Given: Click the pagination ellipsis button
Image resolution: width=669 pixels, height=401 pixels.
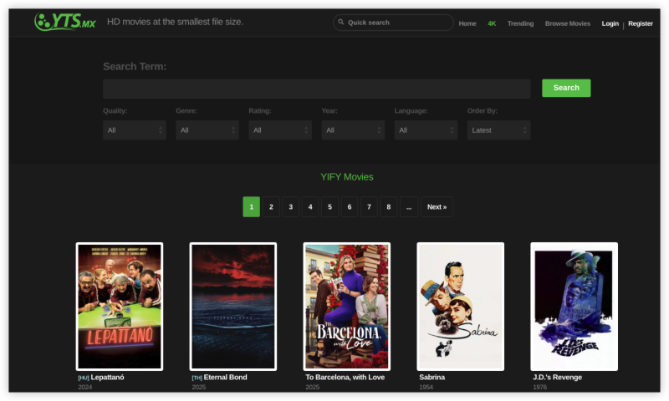Looking at the screenshot, I should [409, 206].
